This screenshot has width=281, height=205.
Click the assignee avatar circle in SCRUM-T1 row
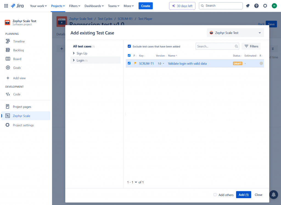[x=261, y=63]
